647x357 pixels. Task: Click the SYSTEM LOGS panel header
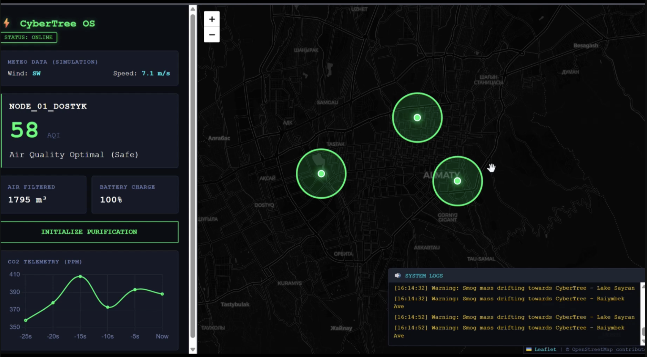click(516, 276)
